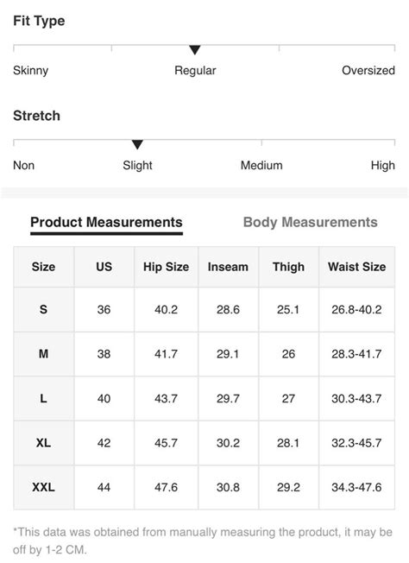
Task: Click the Non stretch label
Action: coord(23,166)
